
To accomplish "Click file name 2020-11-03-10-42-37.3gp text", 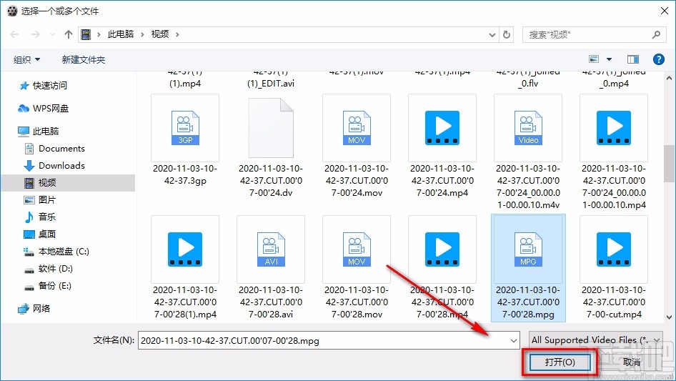I will point(185,174).
